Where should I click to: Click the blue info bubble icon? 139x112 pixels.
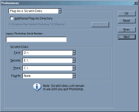(x=37, y=87)
